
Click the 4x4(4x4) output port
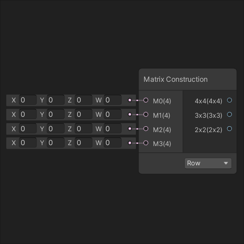(229, 100)
